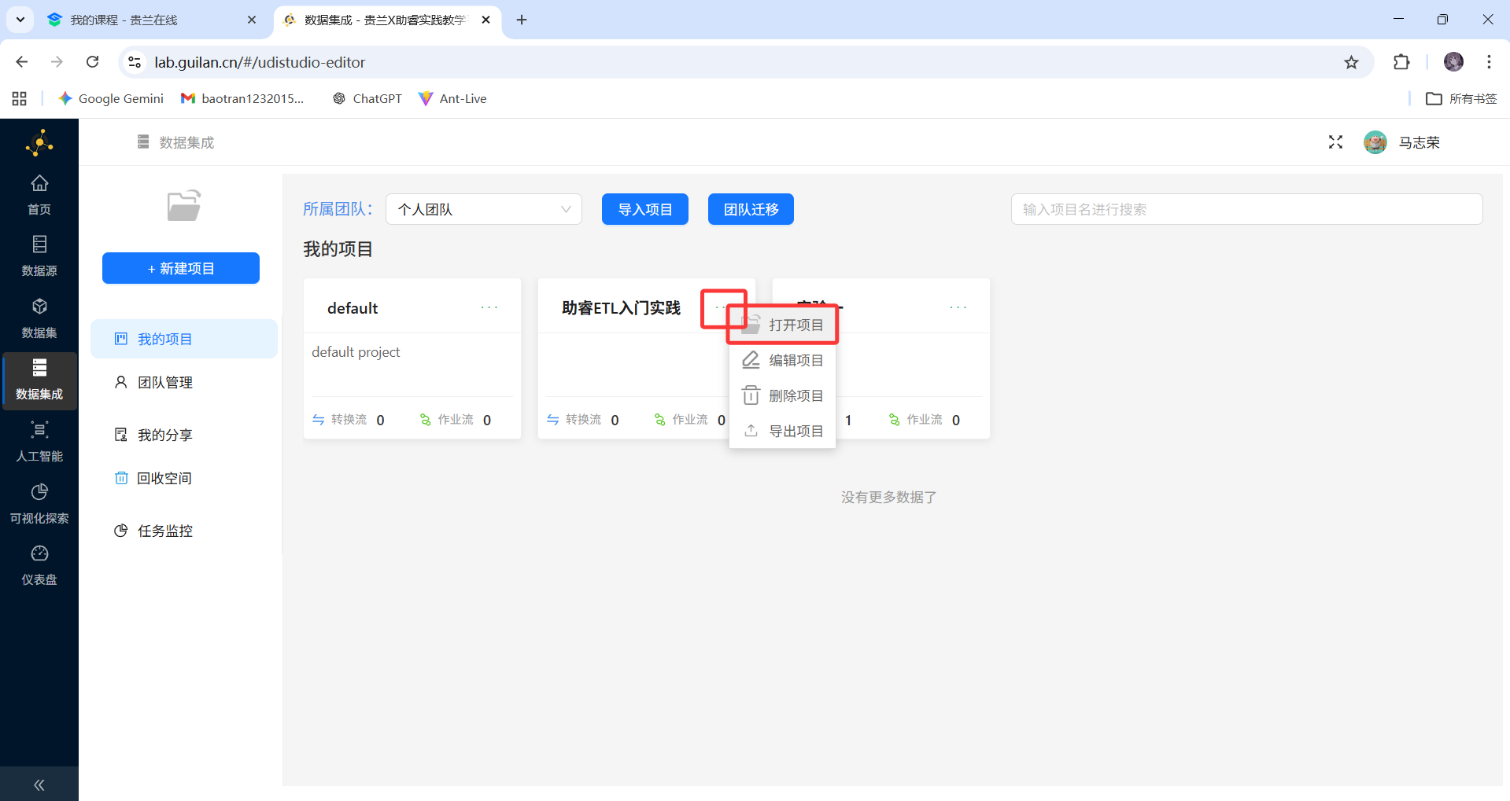Open Chrome's three-dot menu

pyautogui.click(x=1489, y=62)
